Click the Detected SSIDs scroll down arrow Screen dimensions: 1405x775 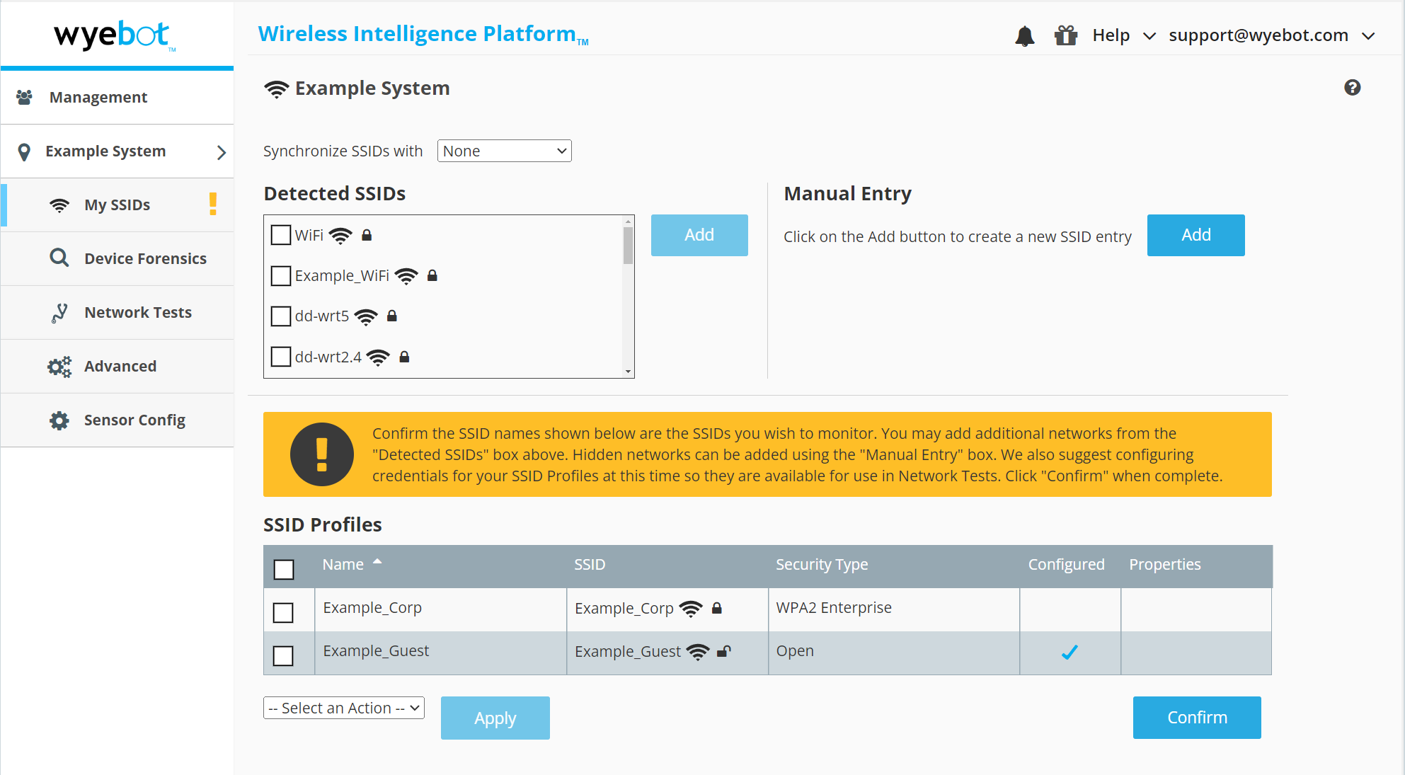[x=628, y=372]
